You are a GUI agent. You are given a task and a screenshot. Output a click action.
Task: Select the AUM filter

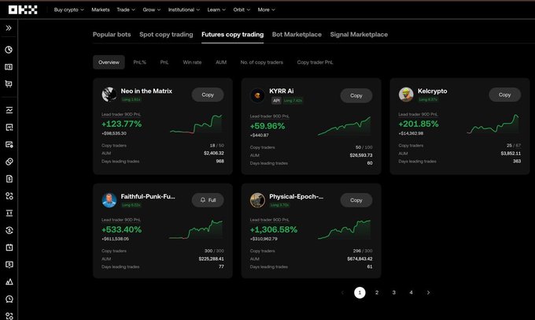click(x=221, y=62)
